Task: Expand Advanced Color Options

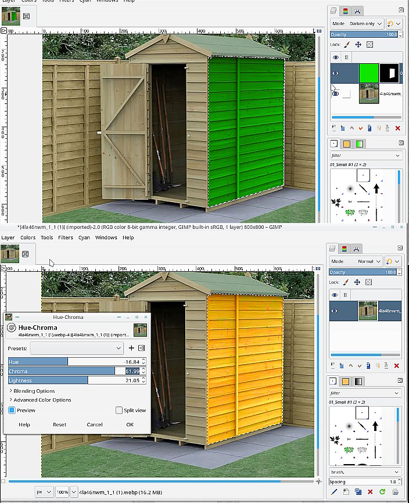Action: (40, 400)
